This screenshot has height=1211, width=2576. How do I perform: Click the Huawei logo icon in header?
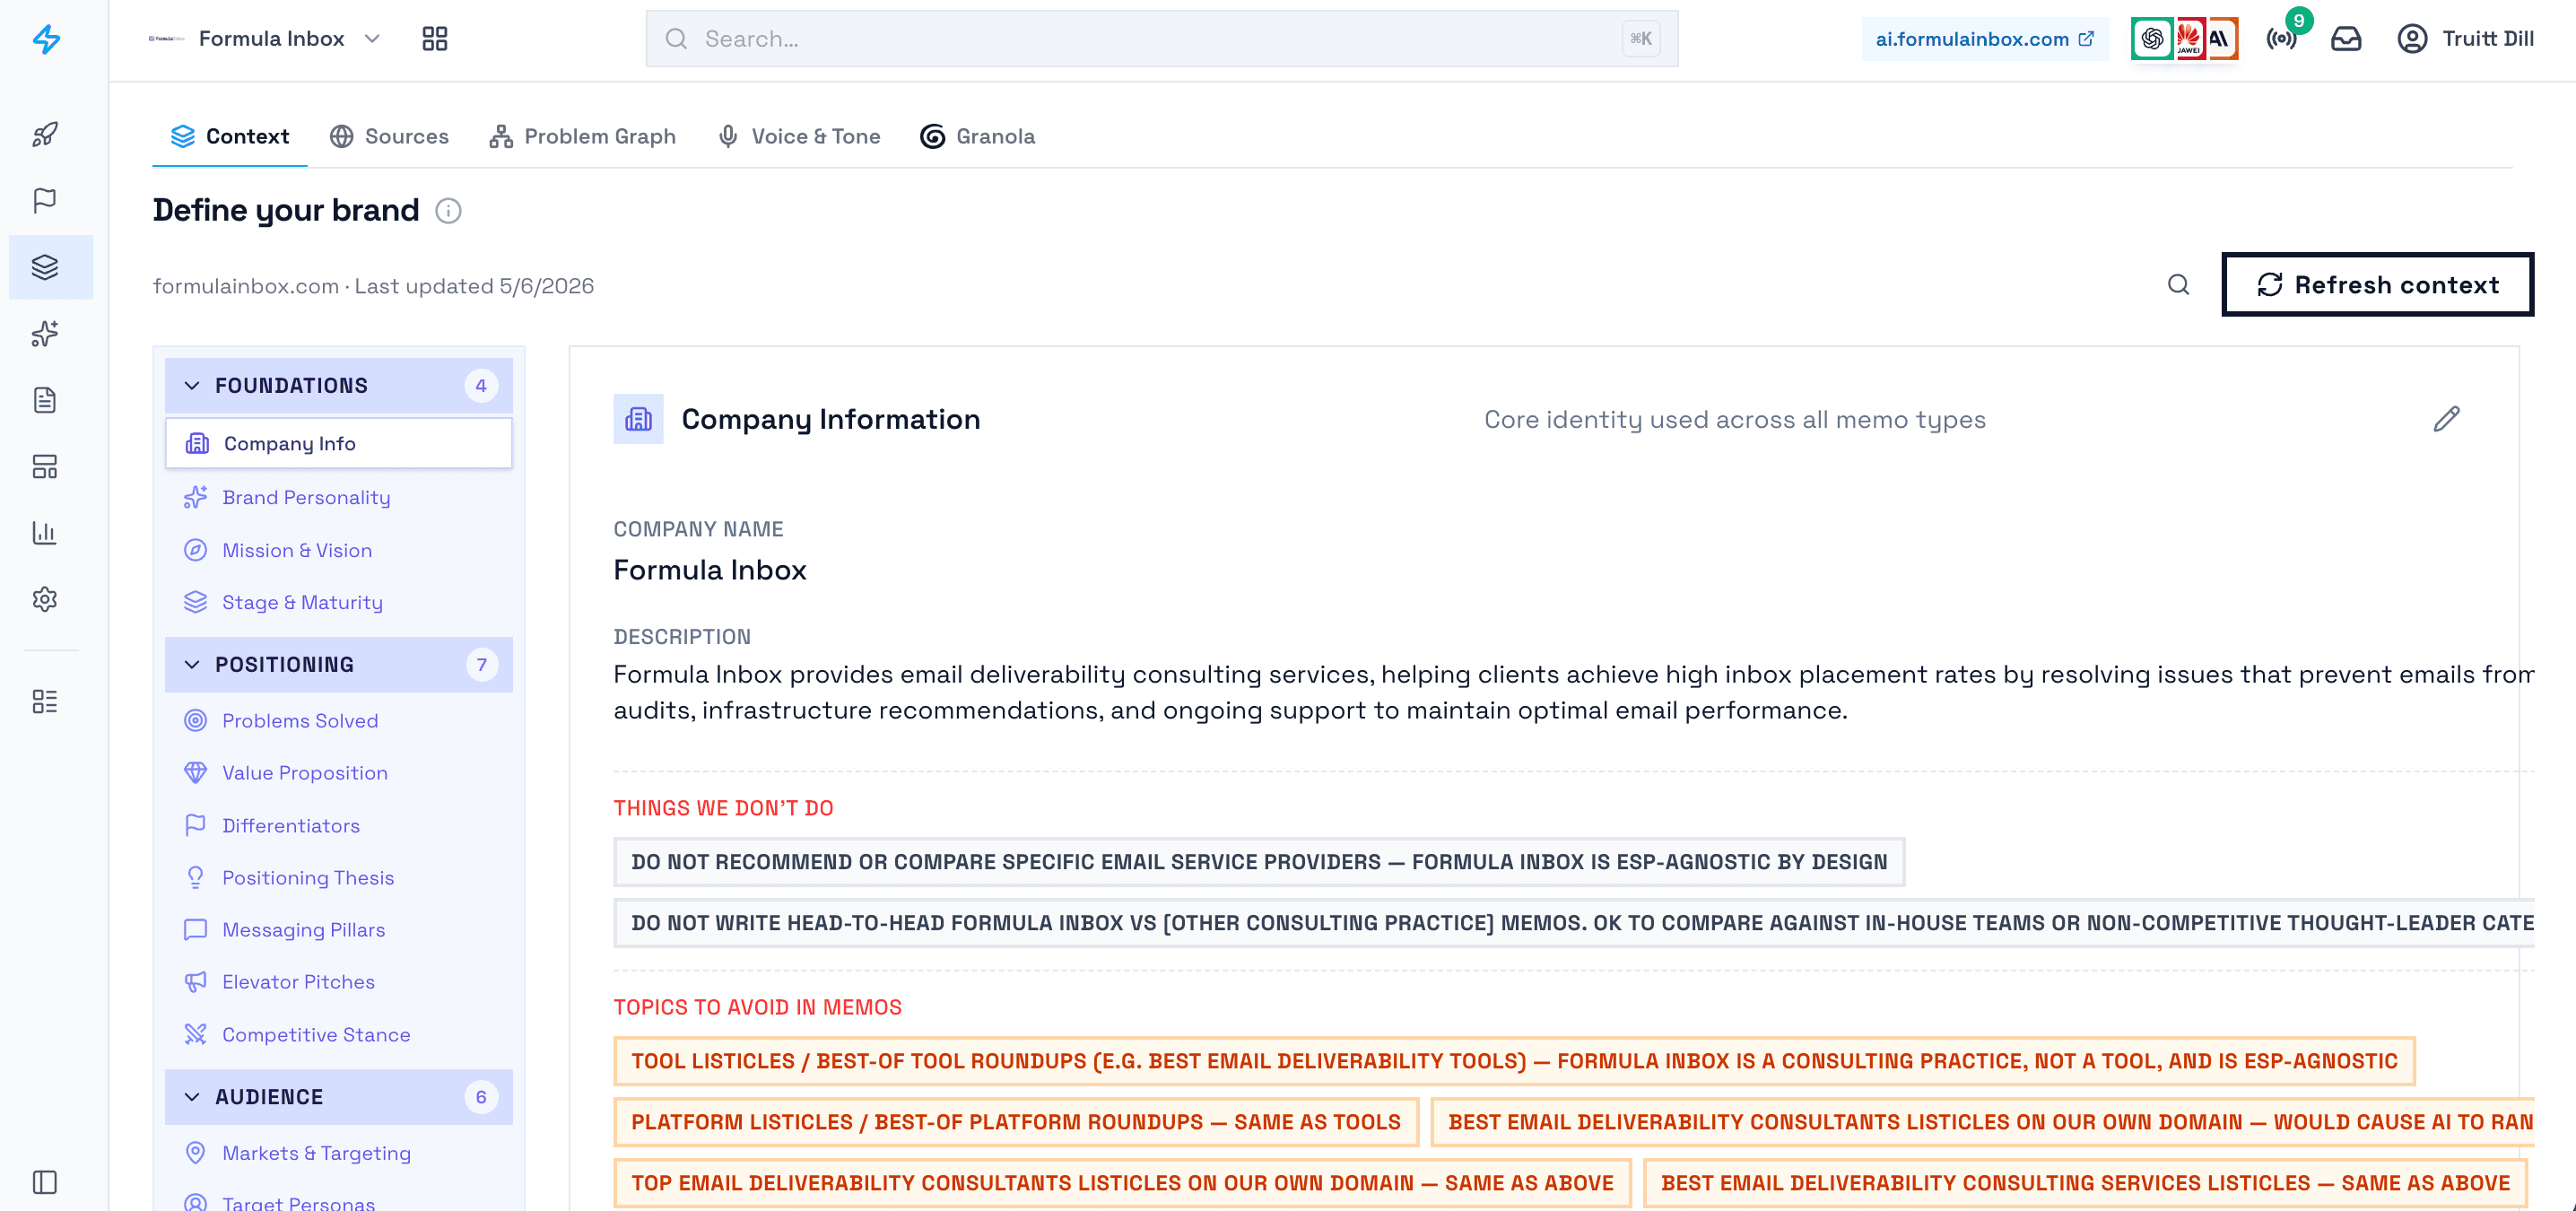2189,39
